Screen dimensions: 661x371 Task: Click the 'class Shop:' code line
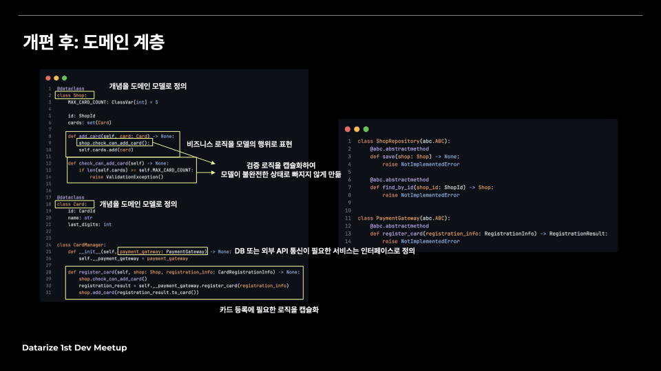[x=72, y=95]
